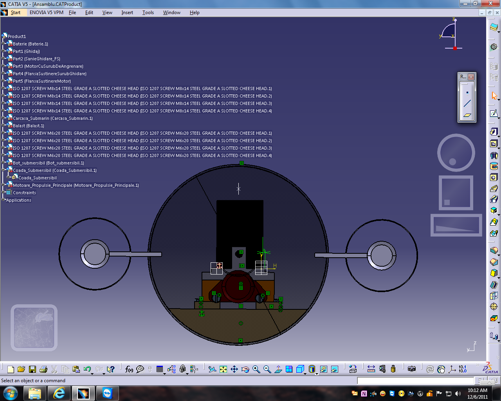
Task: Click the Zoom In magnifier icon
Action: point(256,369)
